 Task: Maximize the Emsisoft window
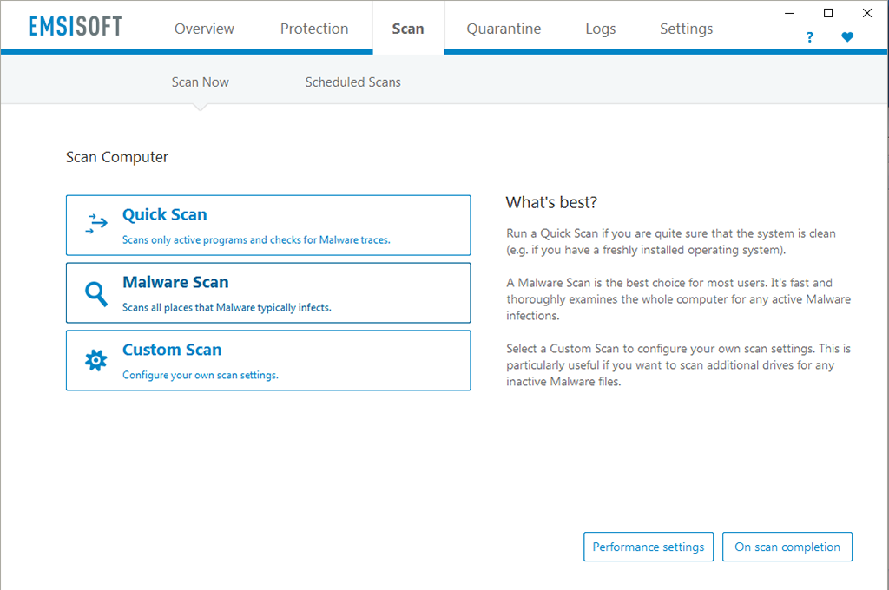[828, 13]
